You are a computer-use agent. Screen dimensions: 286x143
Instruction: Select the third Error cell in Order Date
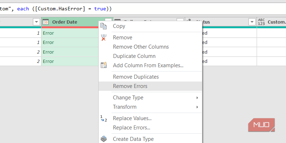(70, 52)
